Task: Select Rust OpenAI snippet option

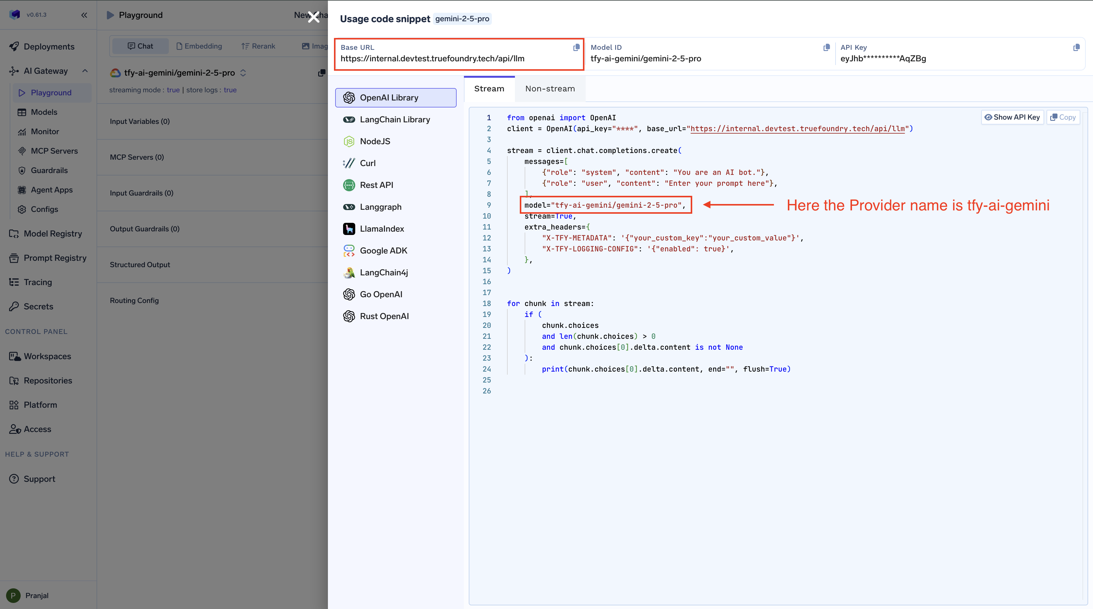Action: pyautogui.click(x=395, y=316)
